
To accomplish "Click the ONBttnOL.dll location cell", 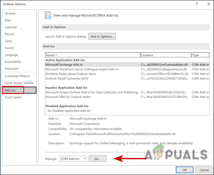I will [x=164, y=74].
